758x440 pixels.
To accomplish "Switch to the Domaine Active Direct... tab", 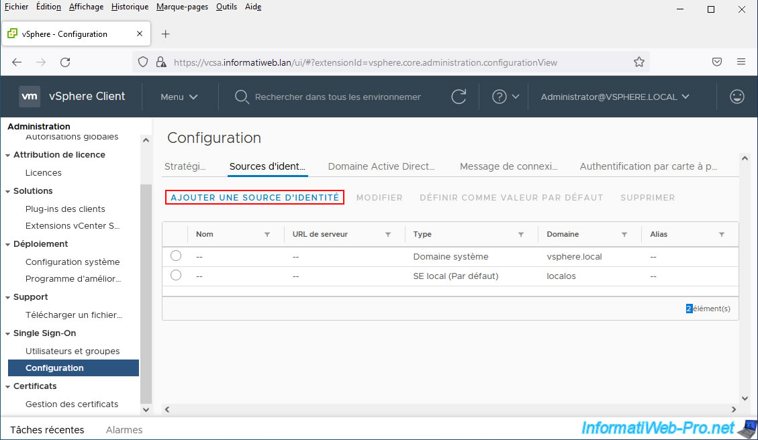I will tap(381, 166).
